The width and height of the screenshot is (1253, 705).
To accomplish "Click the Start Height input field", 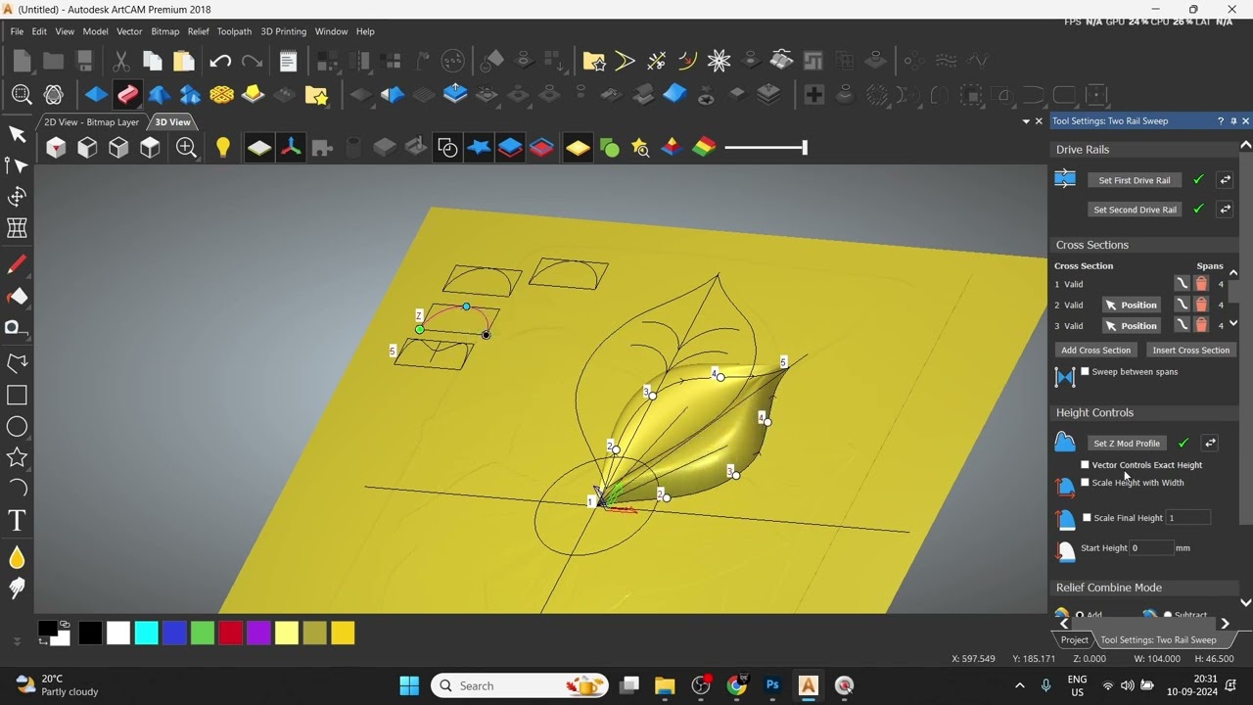I will (1151, 548).
